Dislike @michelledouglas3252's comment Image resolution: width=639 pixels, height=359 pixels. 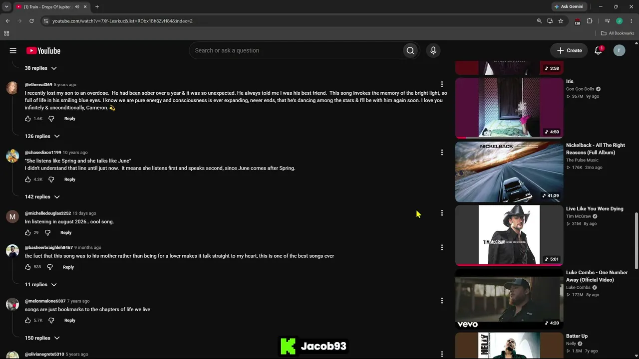tap(47, 232)
